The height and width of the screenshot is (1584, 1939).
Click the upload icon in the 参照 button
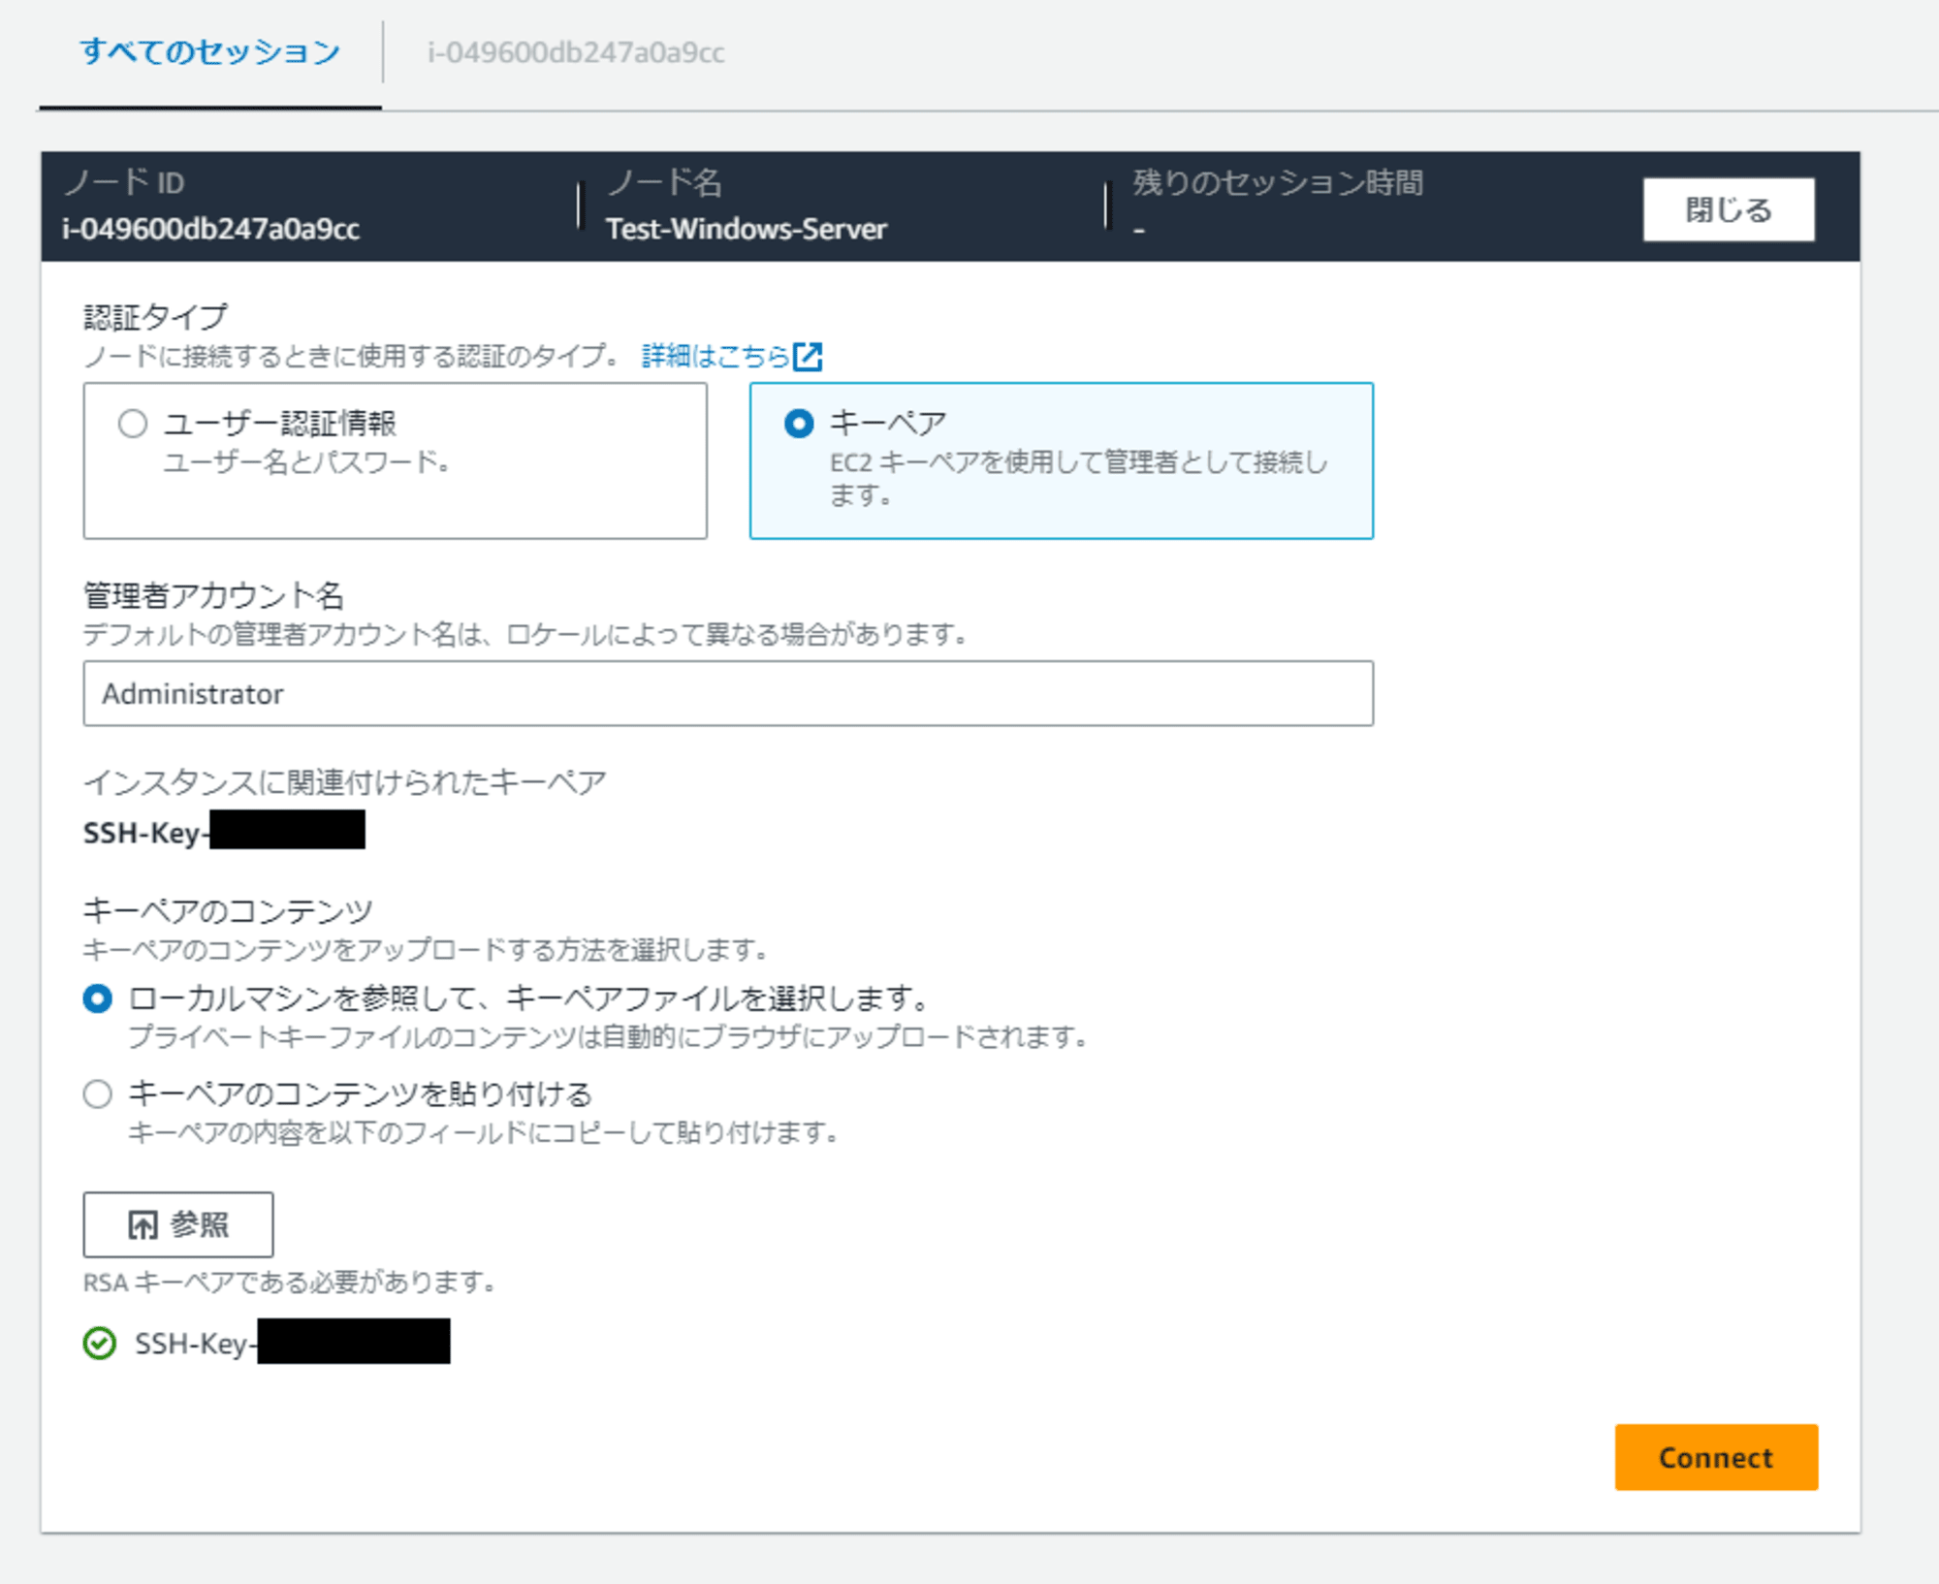143,1225
